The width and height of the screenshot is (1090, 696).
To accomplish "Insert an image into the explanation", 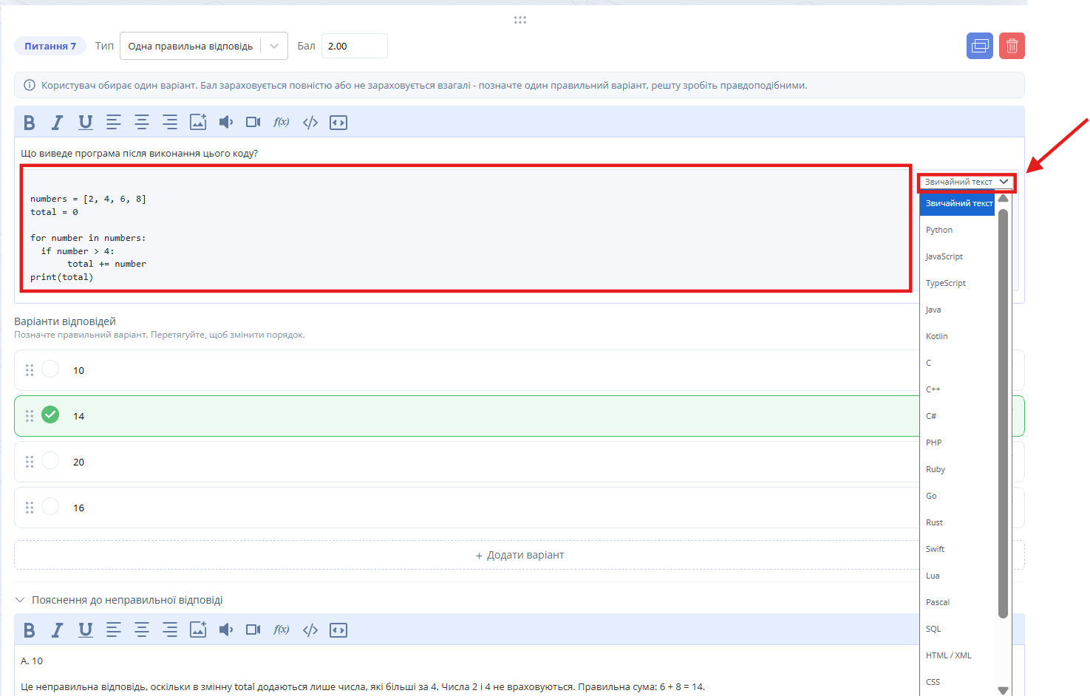I will click(198, 630).
